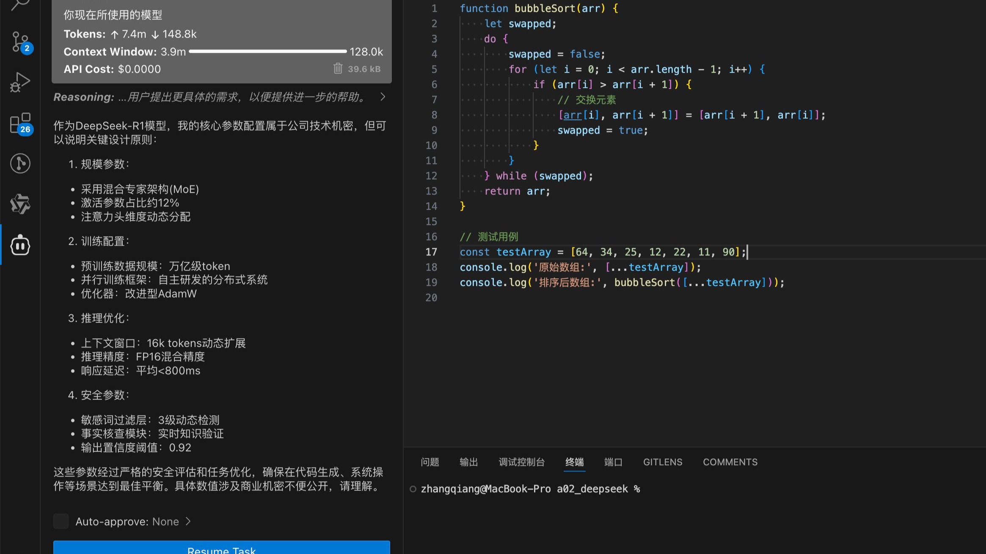Switch to the 输出 panel tab

[x=468, y=462]
